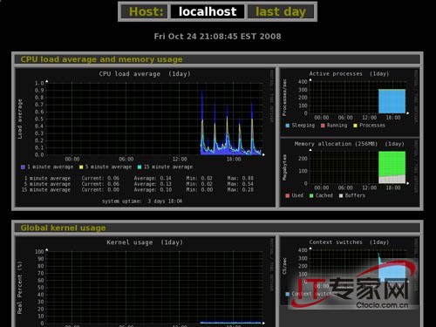Click the Cached memory green swatch
Screen dimensions: 436x327
(311, 195)
